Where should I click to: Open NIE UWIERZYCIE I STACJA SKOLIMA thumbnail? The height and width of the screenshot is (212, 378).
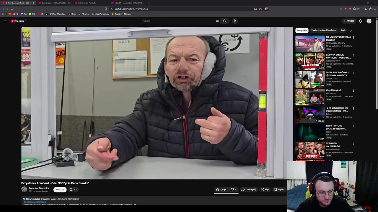click(310, 44)
